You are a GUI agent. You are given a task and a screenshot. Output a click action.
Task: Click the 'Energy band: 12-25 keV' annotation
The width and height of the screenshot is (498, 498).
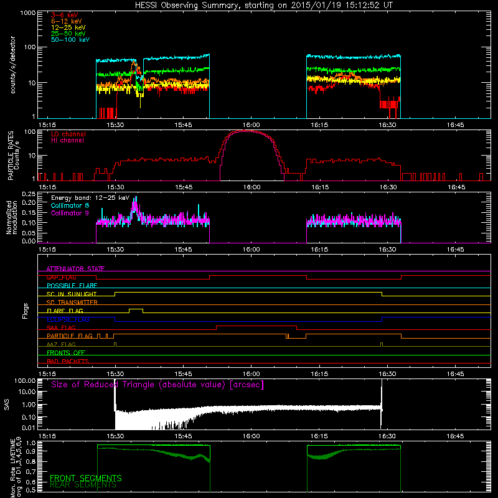click(x=90, y=198)
